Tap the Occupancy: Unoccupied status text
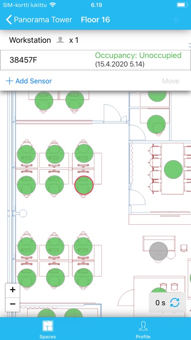 point(138,55)
